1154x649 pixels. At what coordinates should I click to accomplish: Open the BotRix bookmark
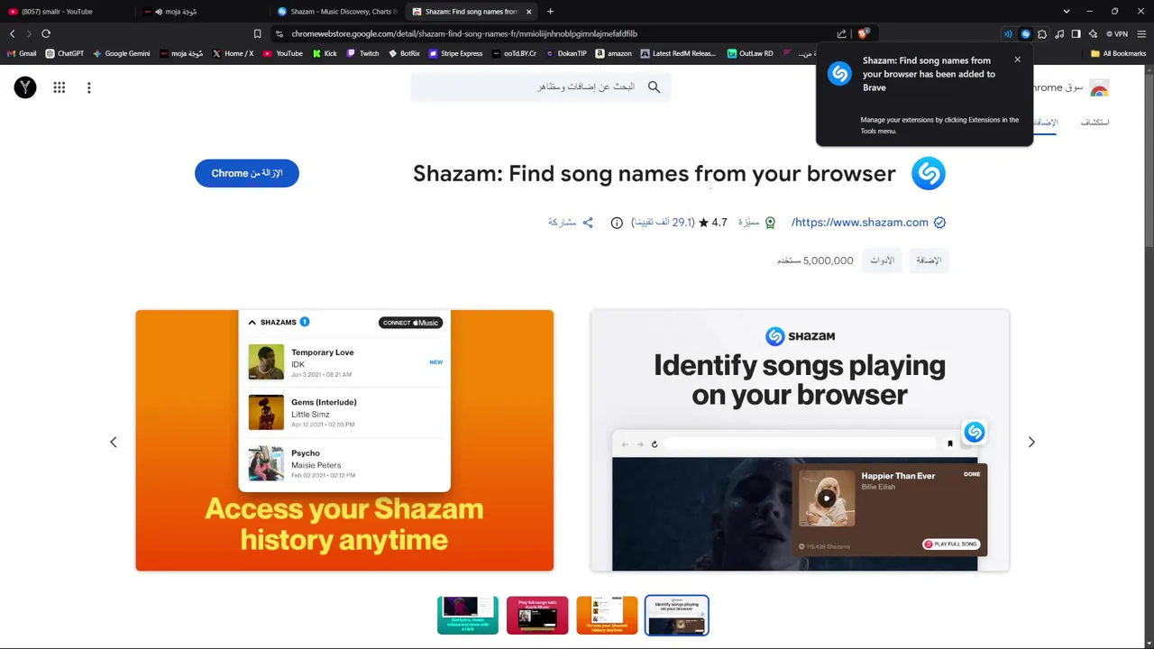404,53
